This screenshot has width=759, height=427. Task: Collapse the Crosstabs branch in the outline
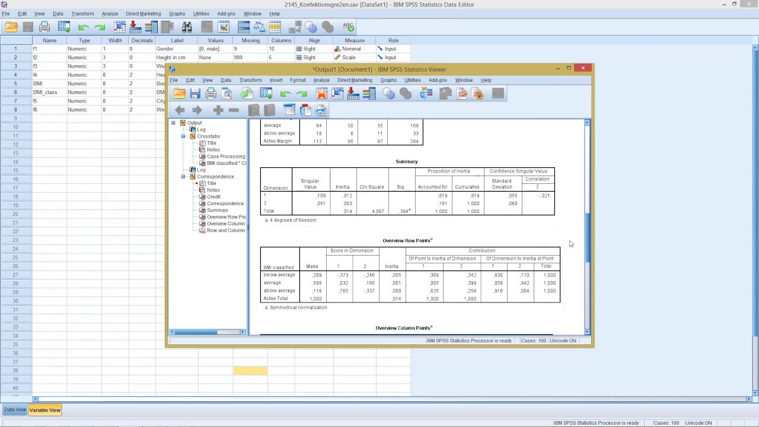184,136
